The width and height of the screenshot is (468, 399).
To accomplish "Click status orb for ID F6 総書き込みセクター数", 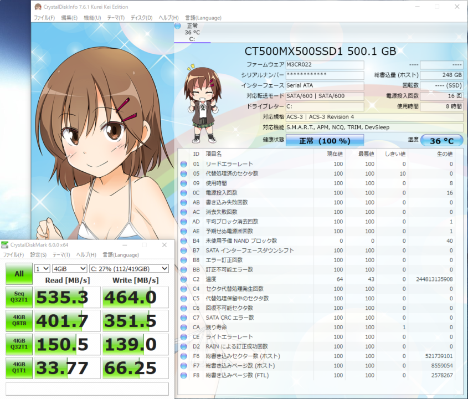I will point(183,356).
